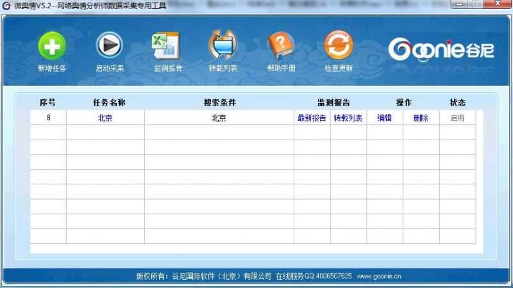Click the 任务名称 column header
The width and height of the screenshot is (513, 288).
tap(109, 102)
